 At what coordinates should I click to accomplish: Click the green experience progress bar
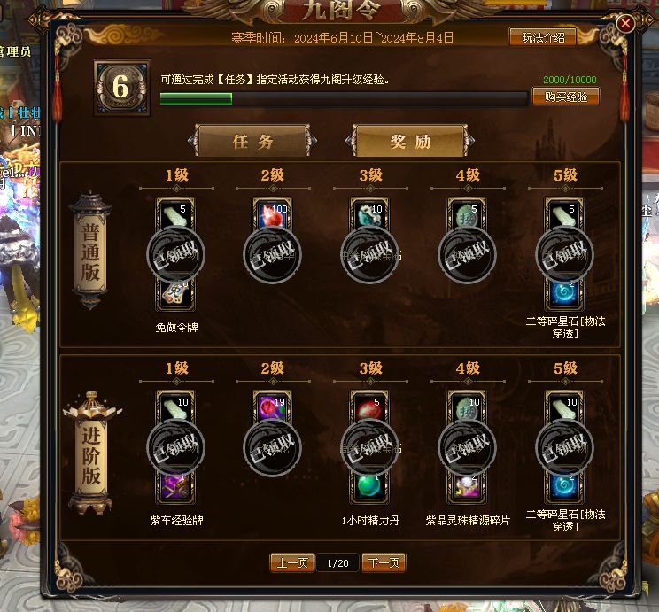click(344, 99)
